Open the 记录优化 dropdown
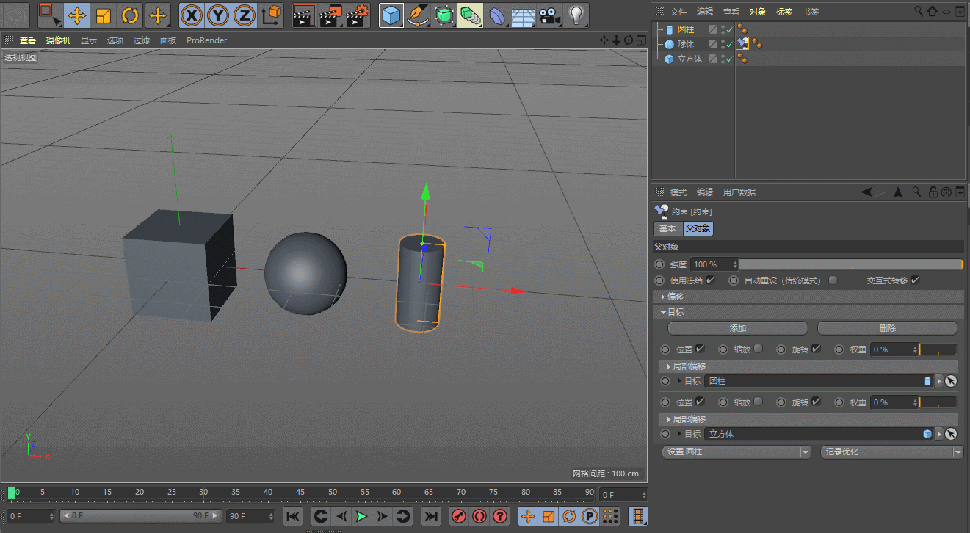Image resolution: width=970 pixels, height=533 pixels. pos(891,452)
